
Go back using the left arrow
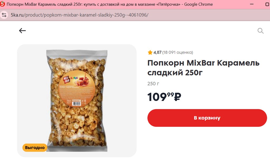click(22, 31)
